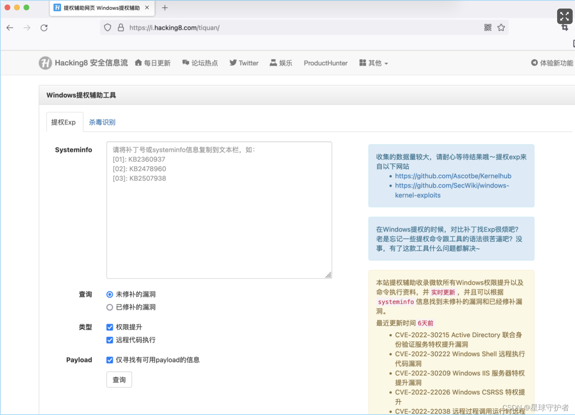Reload the page with refresh icon
Screen dimensions: 575x415
pyautogui.click(x=44, y=28)
